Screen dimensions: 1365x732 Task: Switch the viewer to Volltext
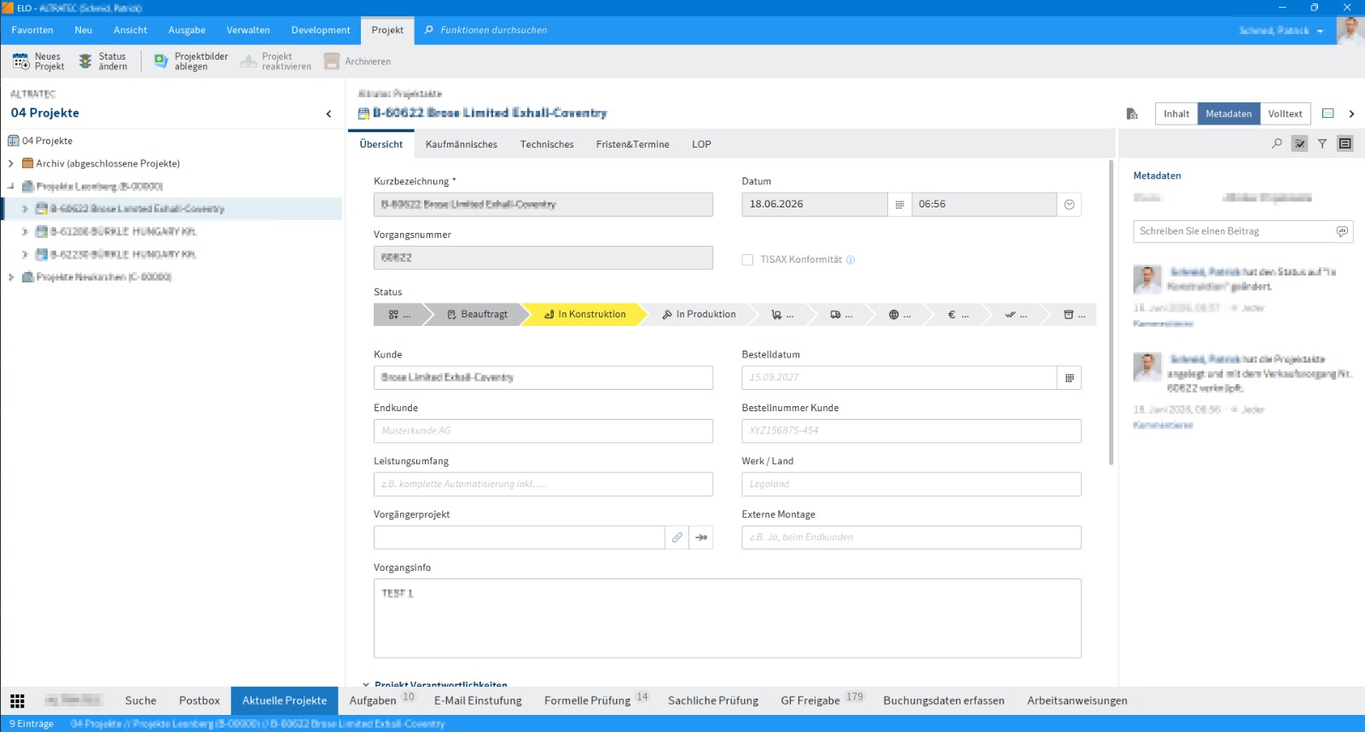[x=1285, y=113]
